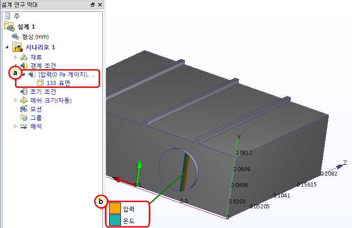Click the orange pressure stripe on opening
Image resolution: width=352 pixels, height=228 pixels.
pyautogui.click(x=185, y=173)
